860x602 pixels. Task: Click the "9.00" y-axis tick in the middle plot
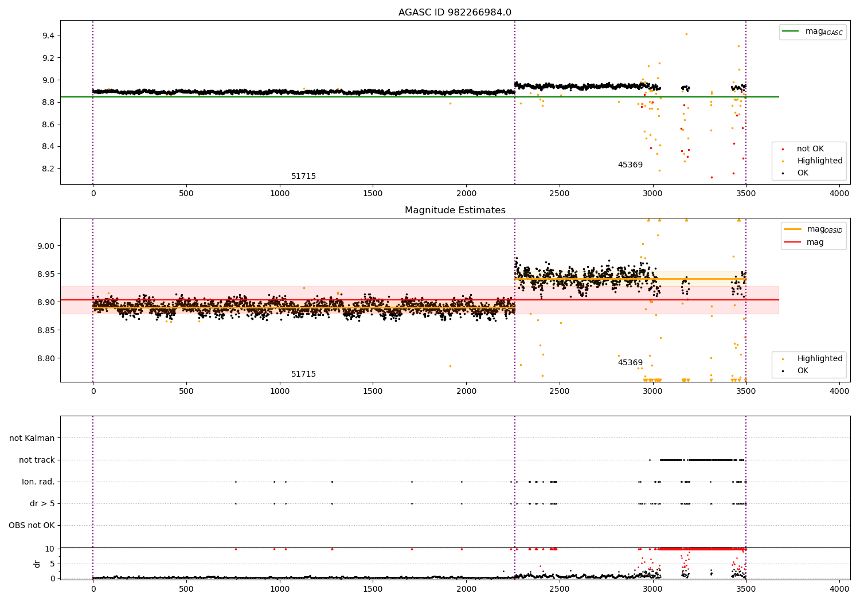pos(46,247)
